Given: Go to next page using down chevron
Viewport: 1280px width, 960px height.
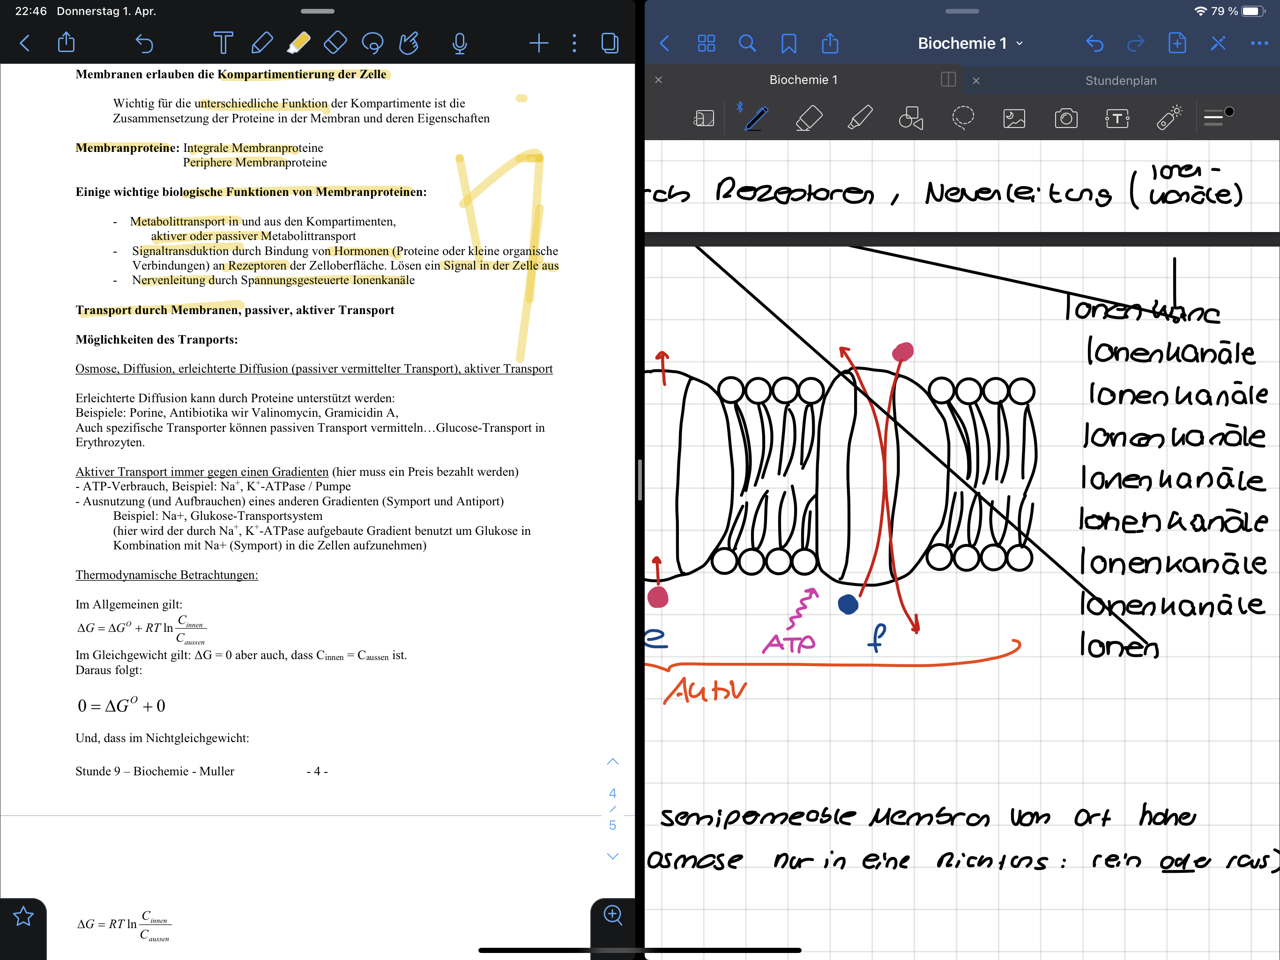Looking at the screenshot, I should click(x=613, y=856).
